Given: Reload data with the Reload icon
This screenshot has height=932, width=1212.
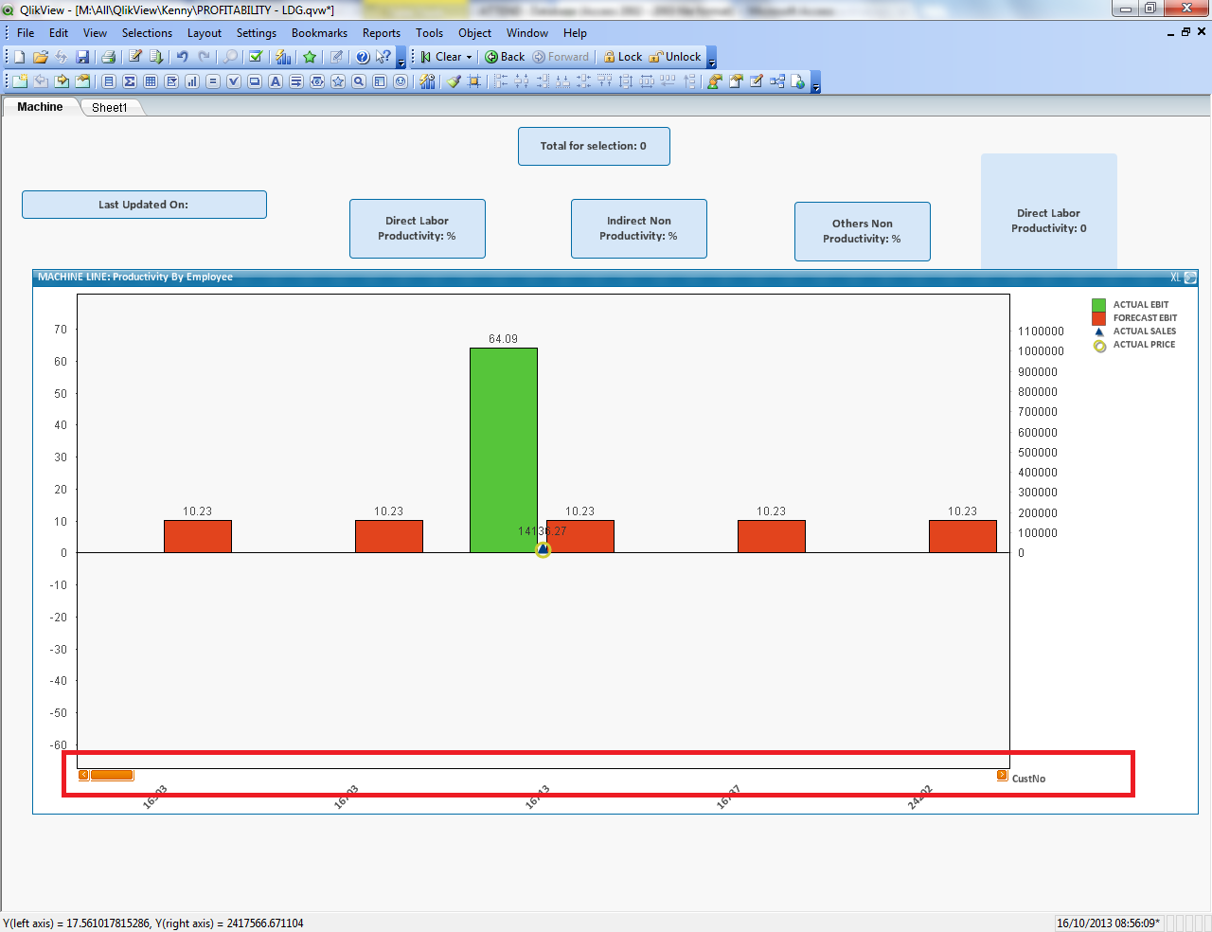Looking at the screenshot, I should coord(156,57).
